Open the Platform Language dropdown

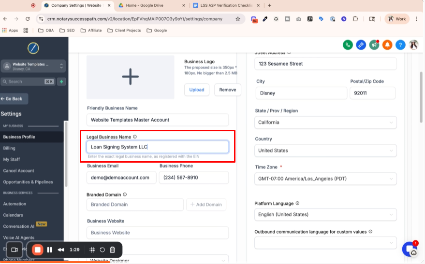(x=325, y=214)
